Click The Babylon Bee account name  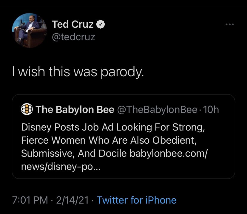[x=75, y=110]
